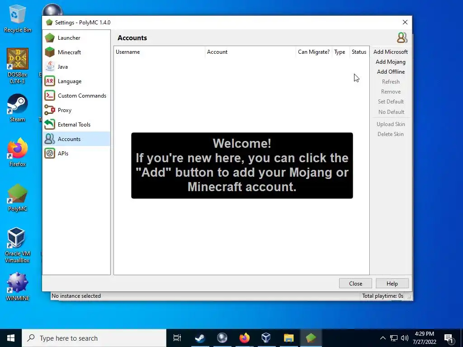Switch to the Language settings page

[76, 81]
